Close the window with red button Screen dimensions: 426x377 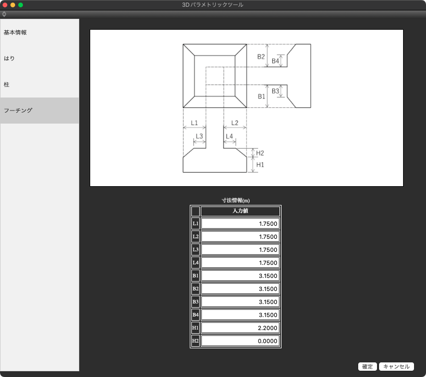click(x=5, y=5)
